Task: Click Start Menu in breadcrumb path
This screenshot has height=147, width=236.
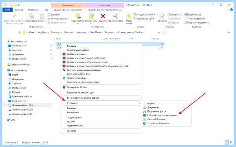Action: [95, 32]
